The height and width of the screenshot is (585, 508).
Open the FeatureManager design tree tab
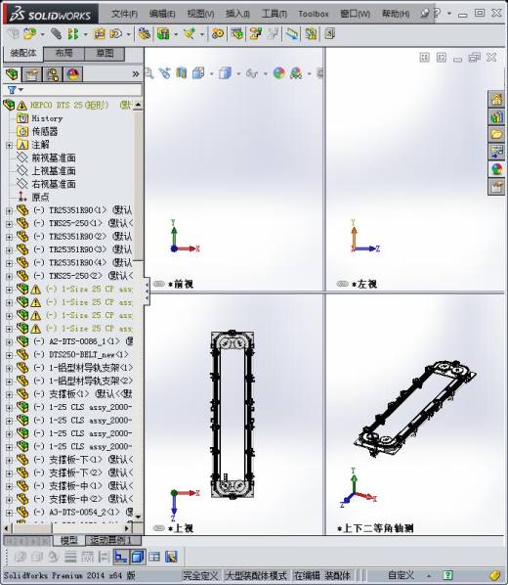click(x=13, y=74)
